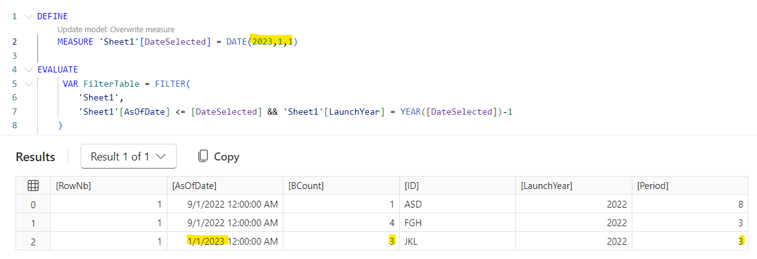The width and height of the screenshot is (757, 259).
Task: Select the [AsOfDate] column header
Action: coord(225,185)
